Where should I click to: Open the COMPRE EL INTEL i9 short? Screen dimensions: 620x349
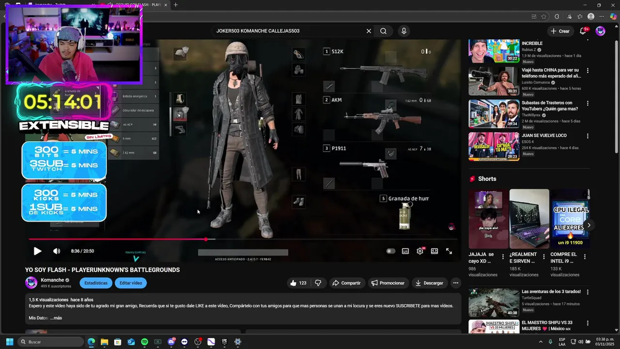click(x=570, y=219)
